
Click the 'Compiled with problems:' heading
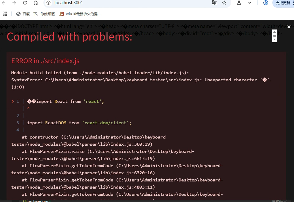69,37
